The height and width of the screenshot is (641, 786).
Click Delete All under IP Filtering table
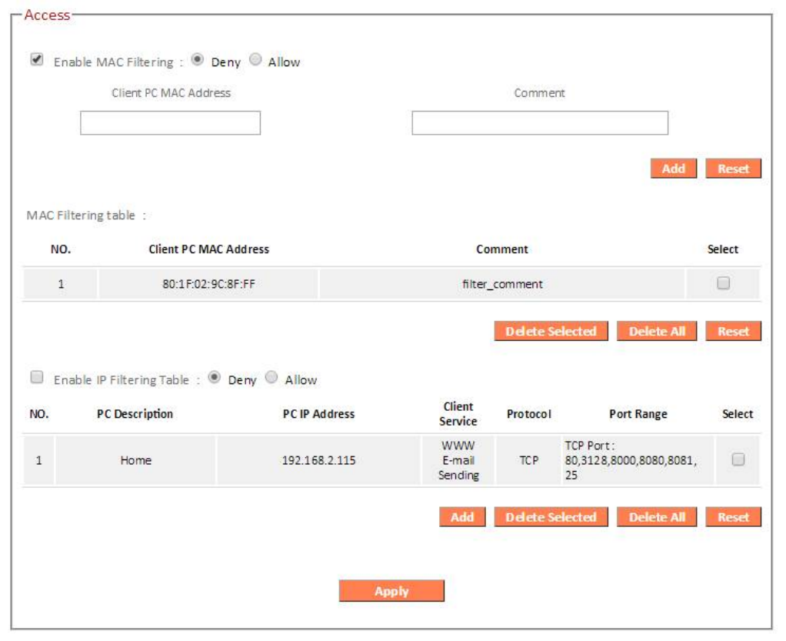coord(656,517)
